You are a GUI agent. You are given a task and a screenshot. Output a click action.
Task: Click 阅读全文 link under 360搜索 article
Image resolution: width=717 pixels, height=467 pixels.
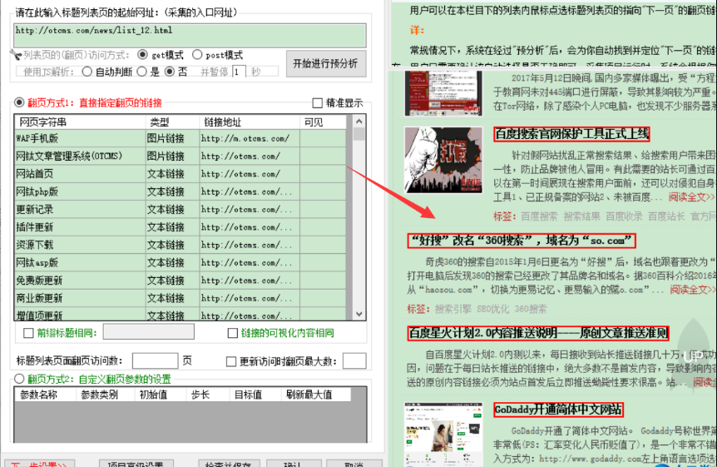coord(693,290)
